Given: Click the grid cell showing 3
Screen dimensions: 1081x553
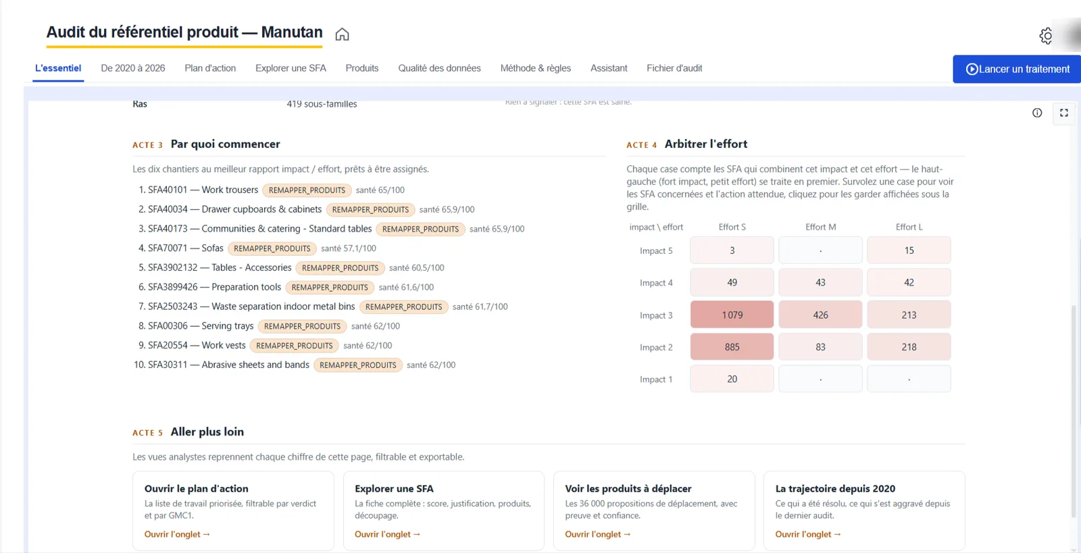Looking at the screenshot, I should point(732,251).
